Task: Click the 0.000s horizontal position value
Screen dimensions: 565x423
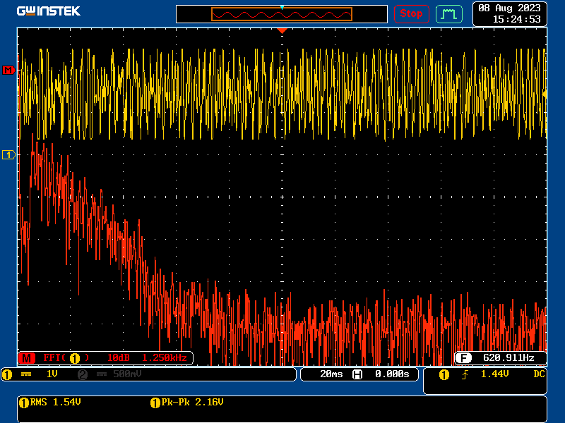Action: coord(392,374)
